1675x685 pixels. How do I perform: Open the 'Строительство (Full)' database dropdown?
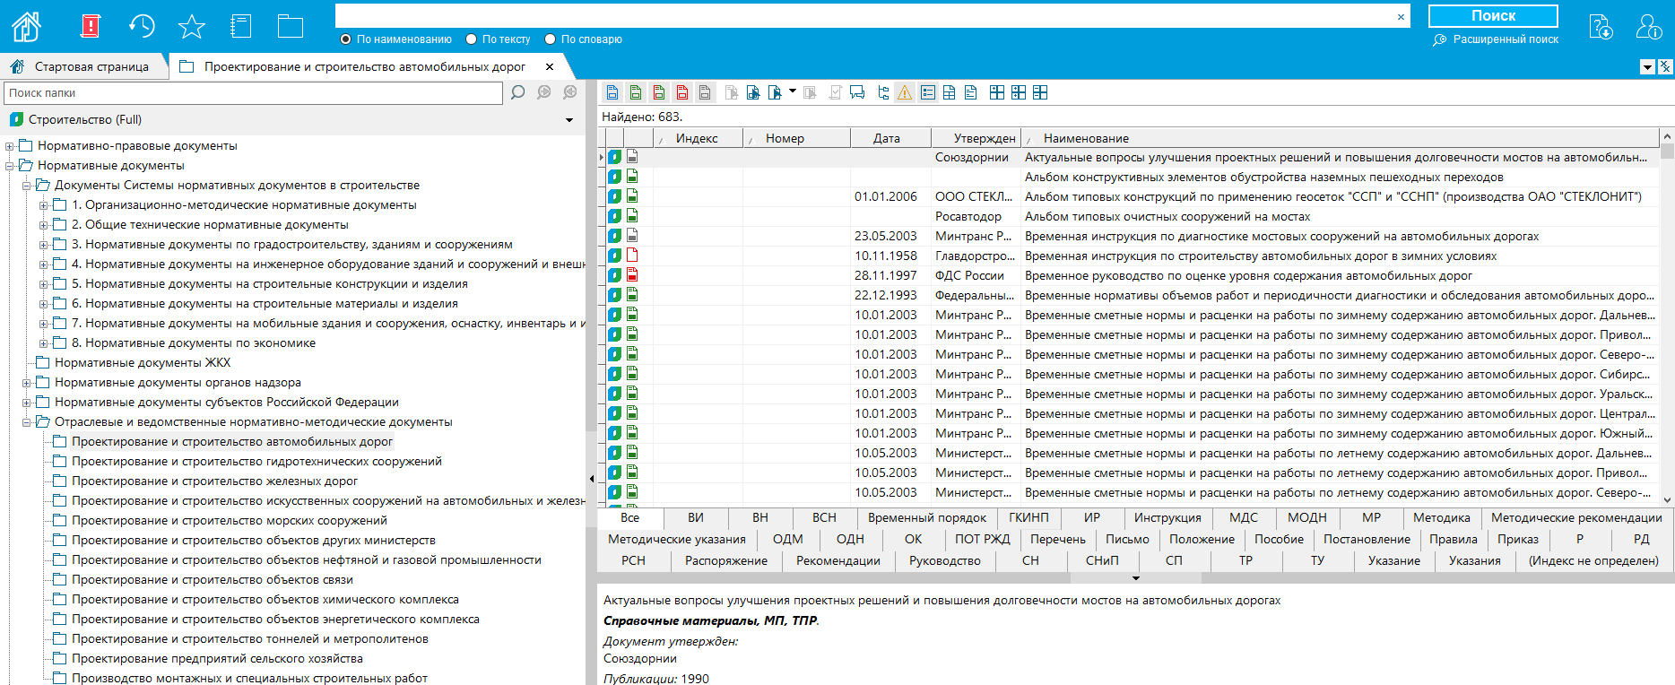tap(569, 120)
